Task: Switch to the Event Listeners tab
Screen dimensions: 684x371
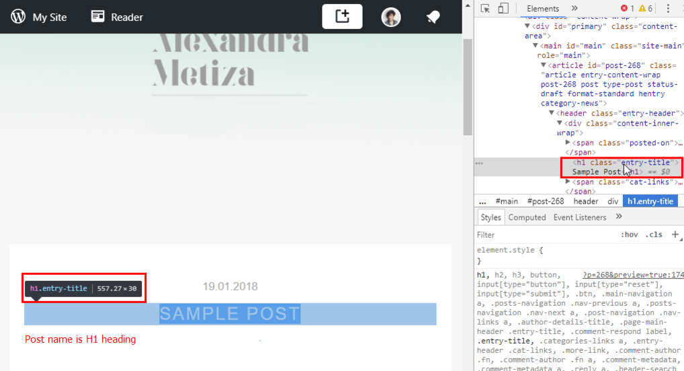Action: [x=580, y=217]
